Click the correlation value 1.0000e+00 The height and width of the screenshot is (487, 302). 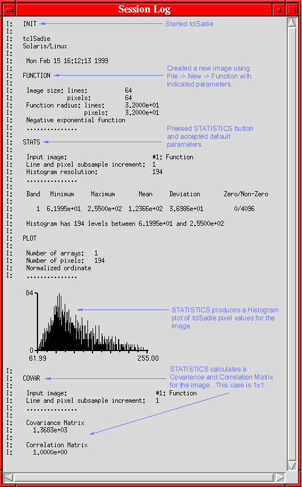point(50,452)
